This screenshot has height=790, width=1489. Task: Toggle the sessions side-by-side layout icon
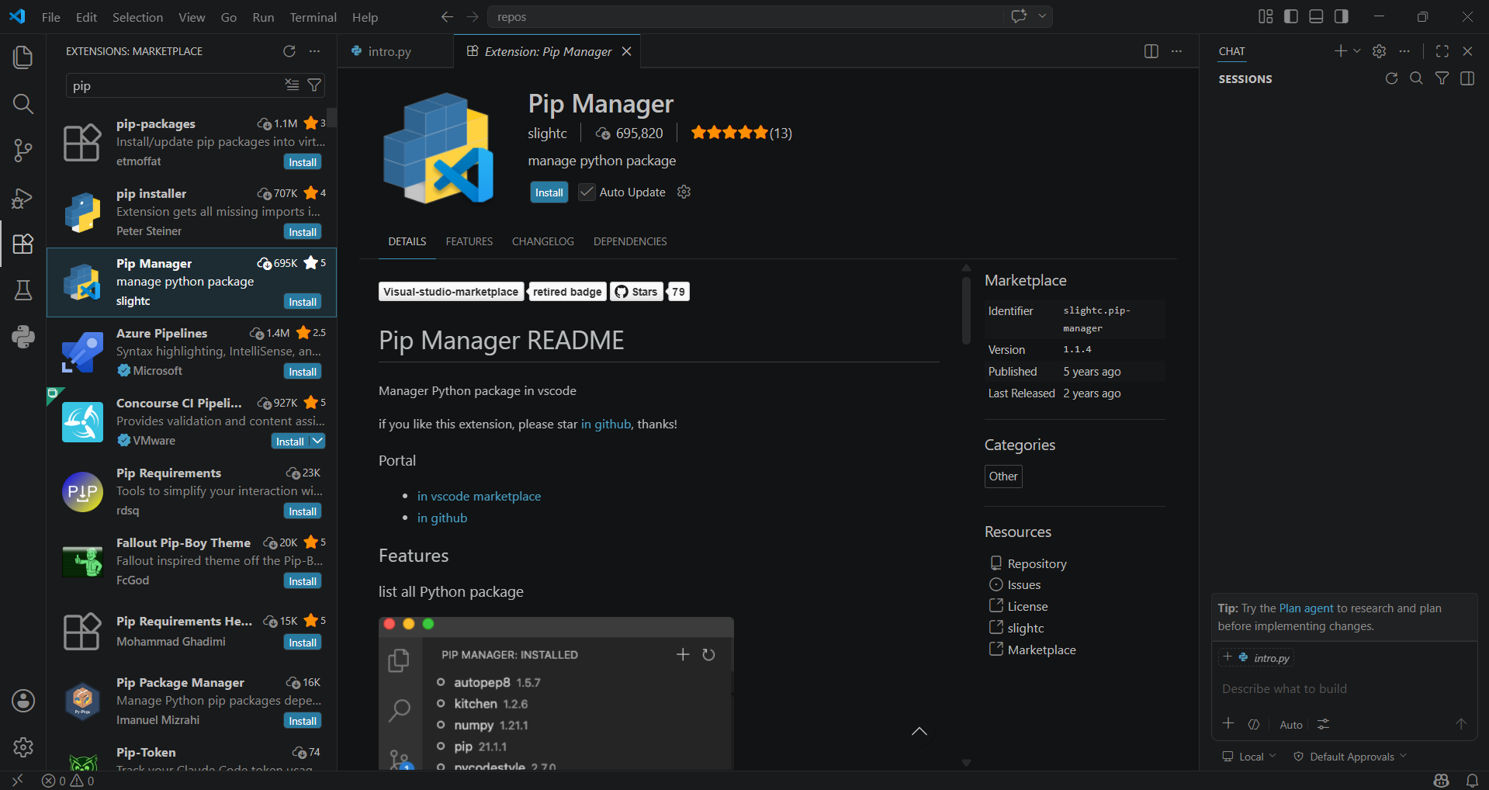[x=1467, y=78]
